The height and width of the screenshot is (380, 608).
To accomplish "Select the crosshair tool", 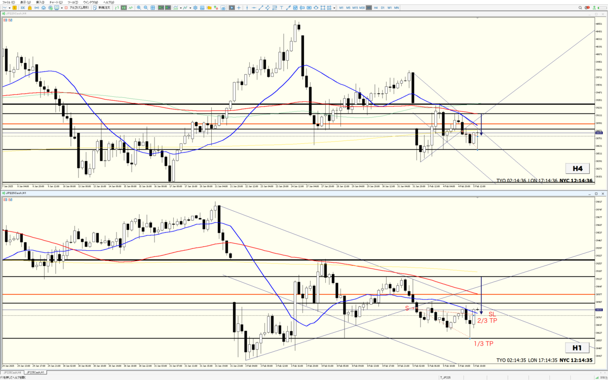I will [239, 8].
